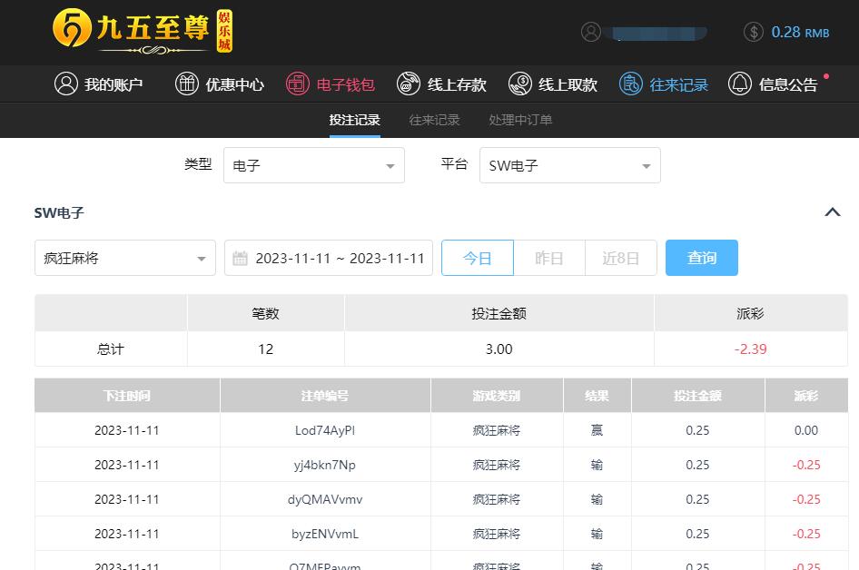Click payout -0.25 in yj4bkn7Np row
This screenshot has width=859, height=570.
(x=806, y=465)
